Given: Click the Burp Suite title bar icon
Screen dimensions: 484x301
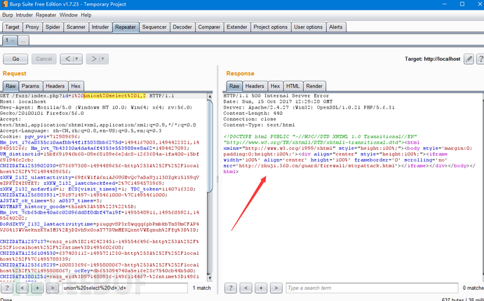Looking at the screenshot, I should click(4, 4).
